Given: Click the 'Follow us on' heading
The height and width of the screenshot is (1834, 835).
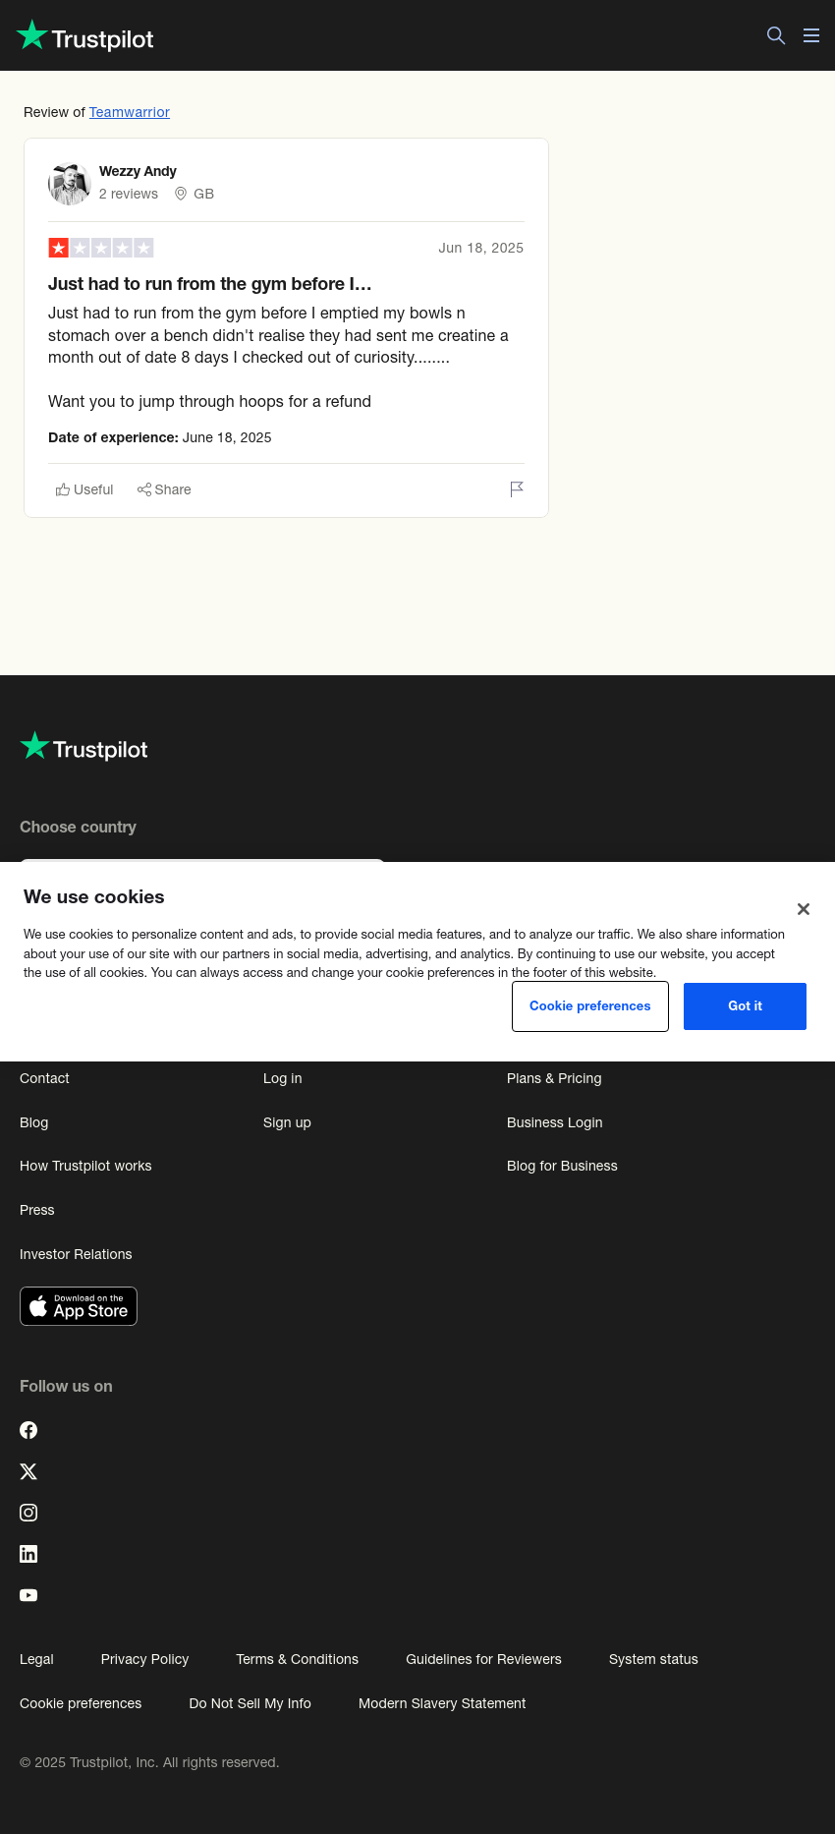Looking at the screenshot, I should [66, 1386].
